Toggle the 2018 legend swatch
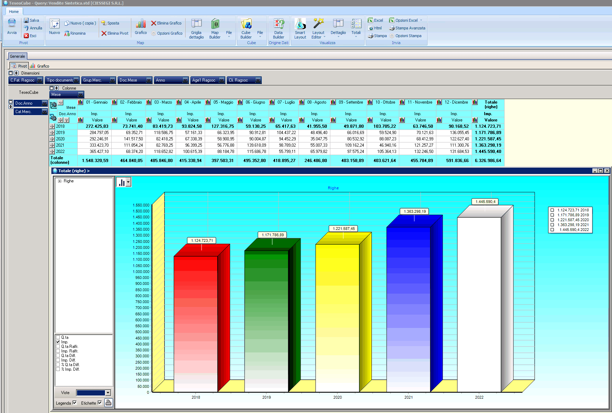612x413 pixels. click(552, 210)
